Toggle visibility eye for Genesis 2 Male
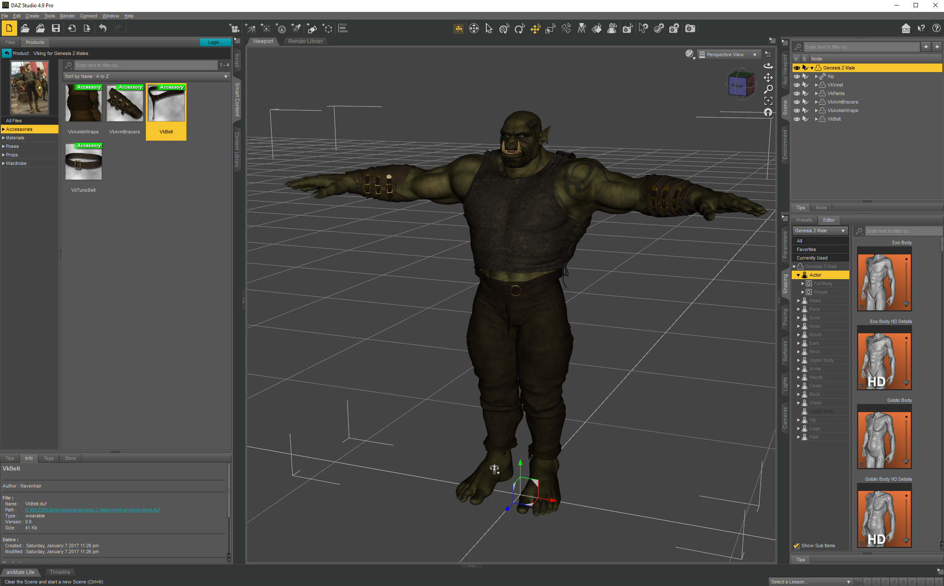 (x=796, y=68)
